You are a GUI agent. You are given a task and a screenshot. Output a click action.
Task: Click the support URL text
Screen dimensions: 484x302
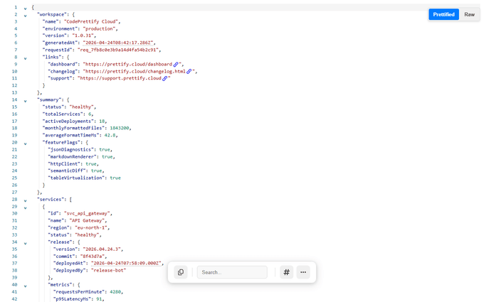pyautogui.click(x=120, y=78)
